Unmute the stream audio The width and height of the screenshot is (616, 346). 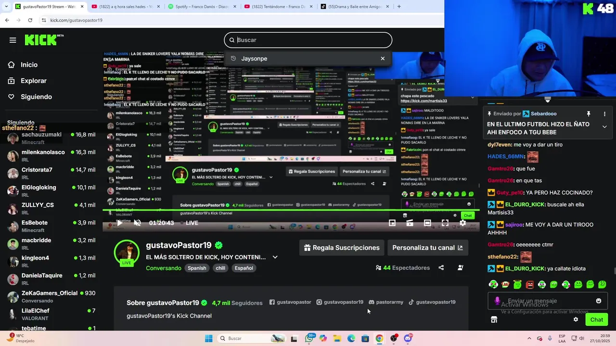pos(137,223)
